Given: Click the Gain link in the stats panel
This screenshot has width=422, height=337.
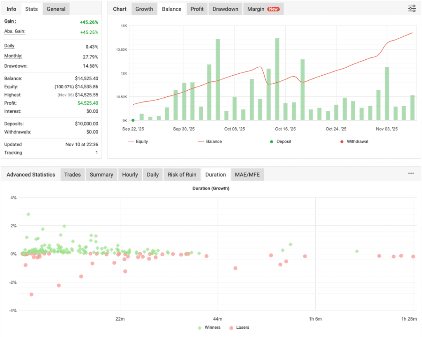Looking at the screenshot, I should (x=8, y=22).
